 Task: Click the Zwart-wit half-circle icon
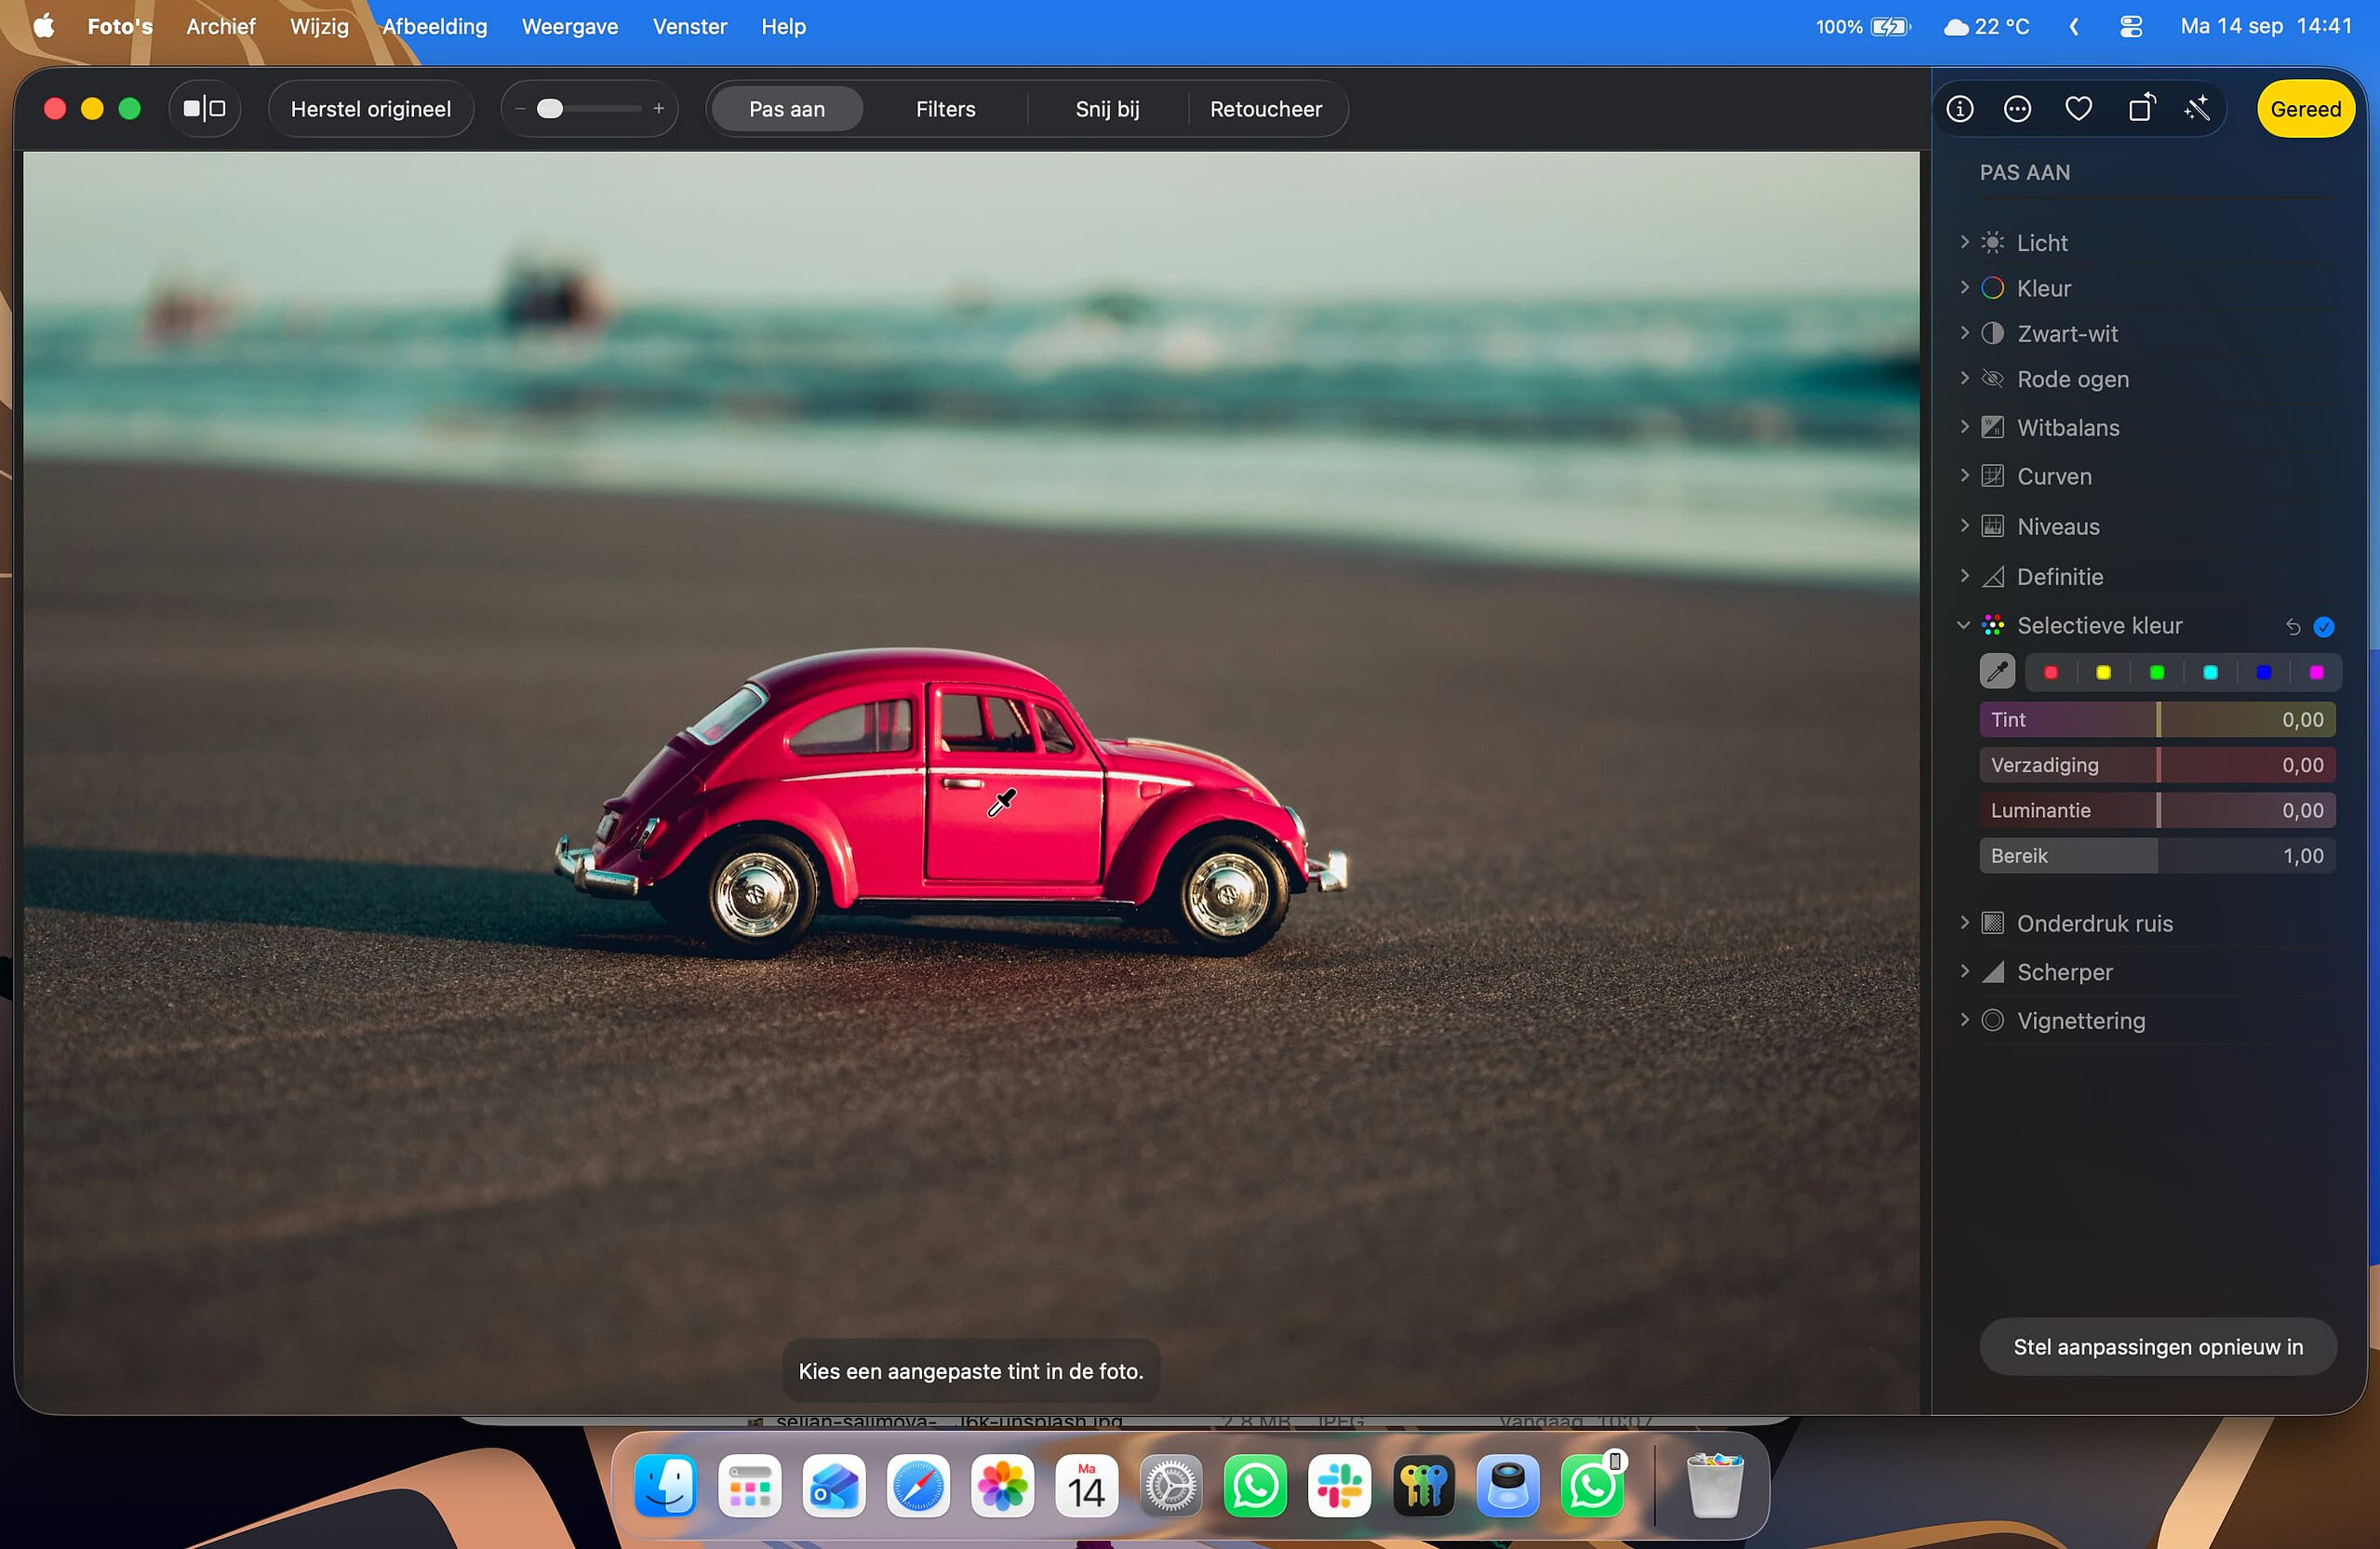tap(1993, 333)
